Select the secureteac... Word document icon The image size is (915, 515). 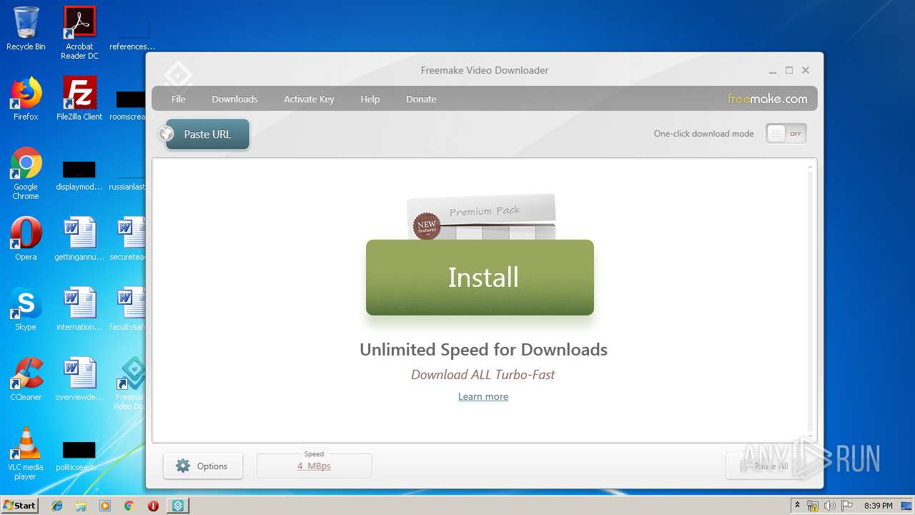click(129, 239)
